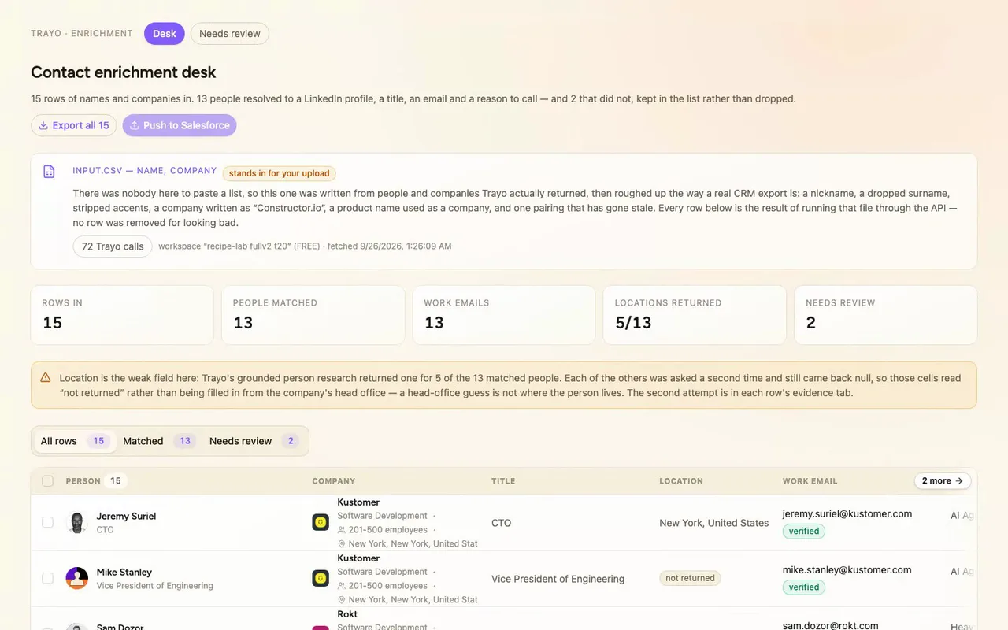Screen dimensions: 1008x630
Task: Click the Kustomer logo in Jeremy Suriel's row
Action: (321, 522)
